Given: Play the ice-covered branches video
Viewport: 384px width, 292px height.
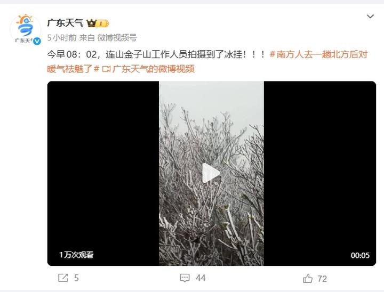Looking at the screenshot, I should click(x=211, y=173).
